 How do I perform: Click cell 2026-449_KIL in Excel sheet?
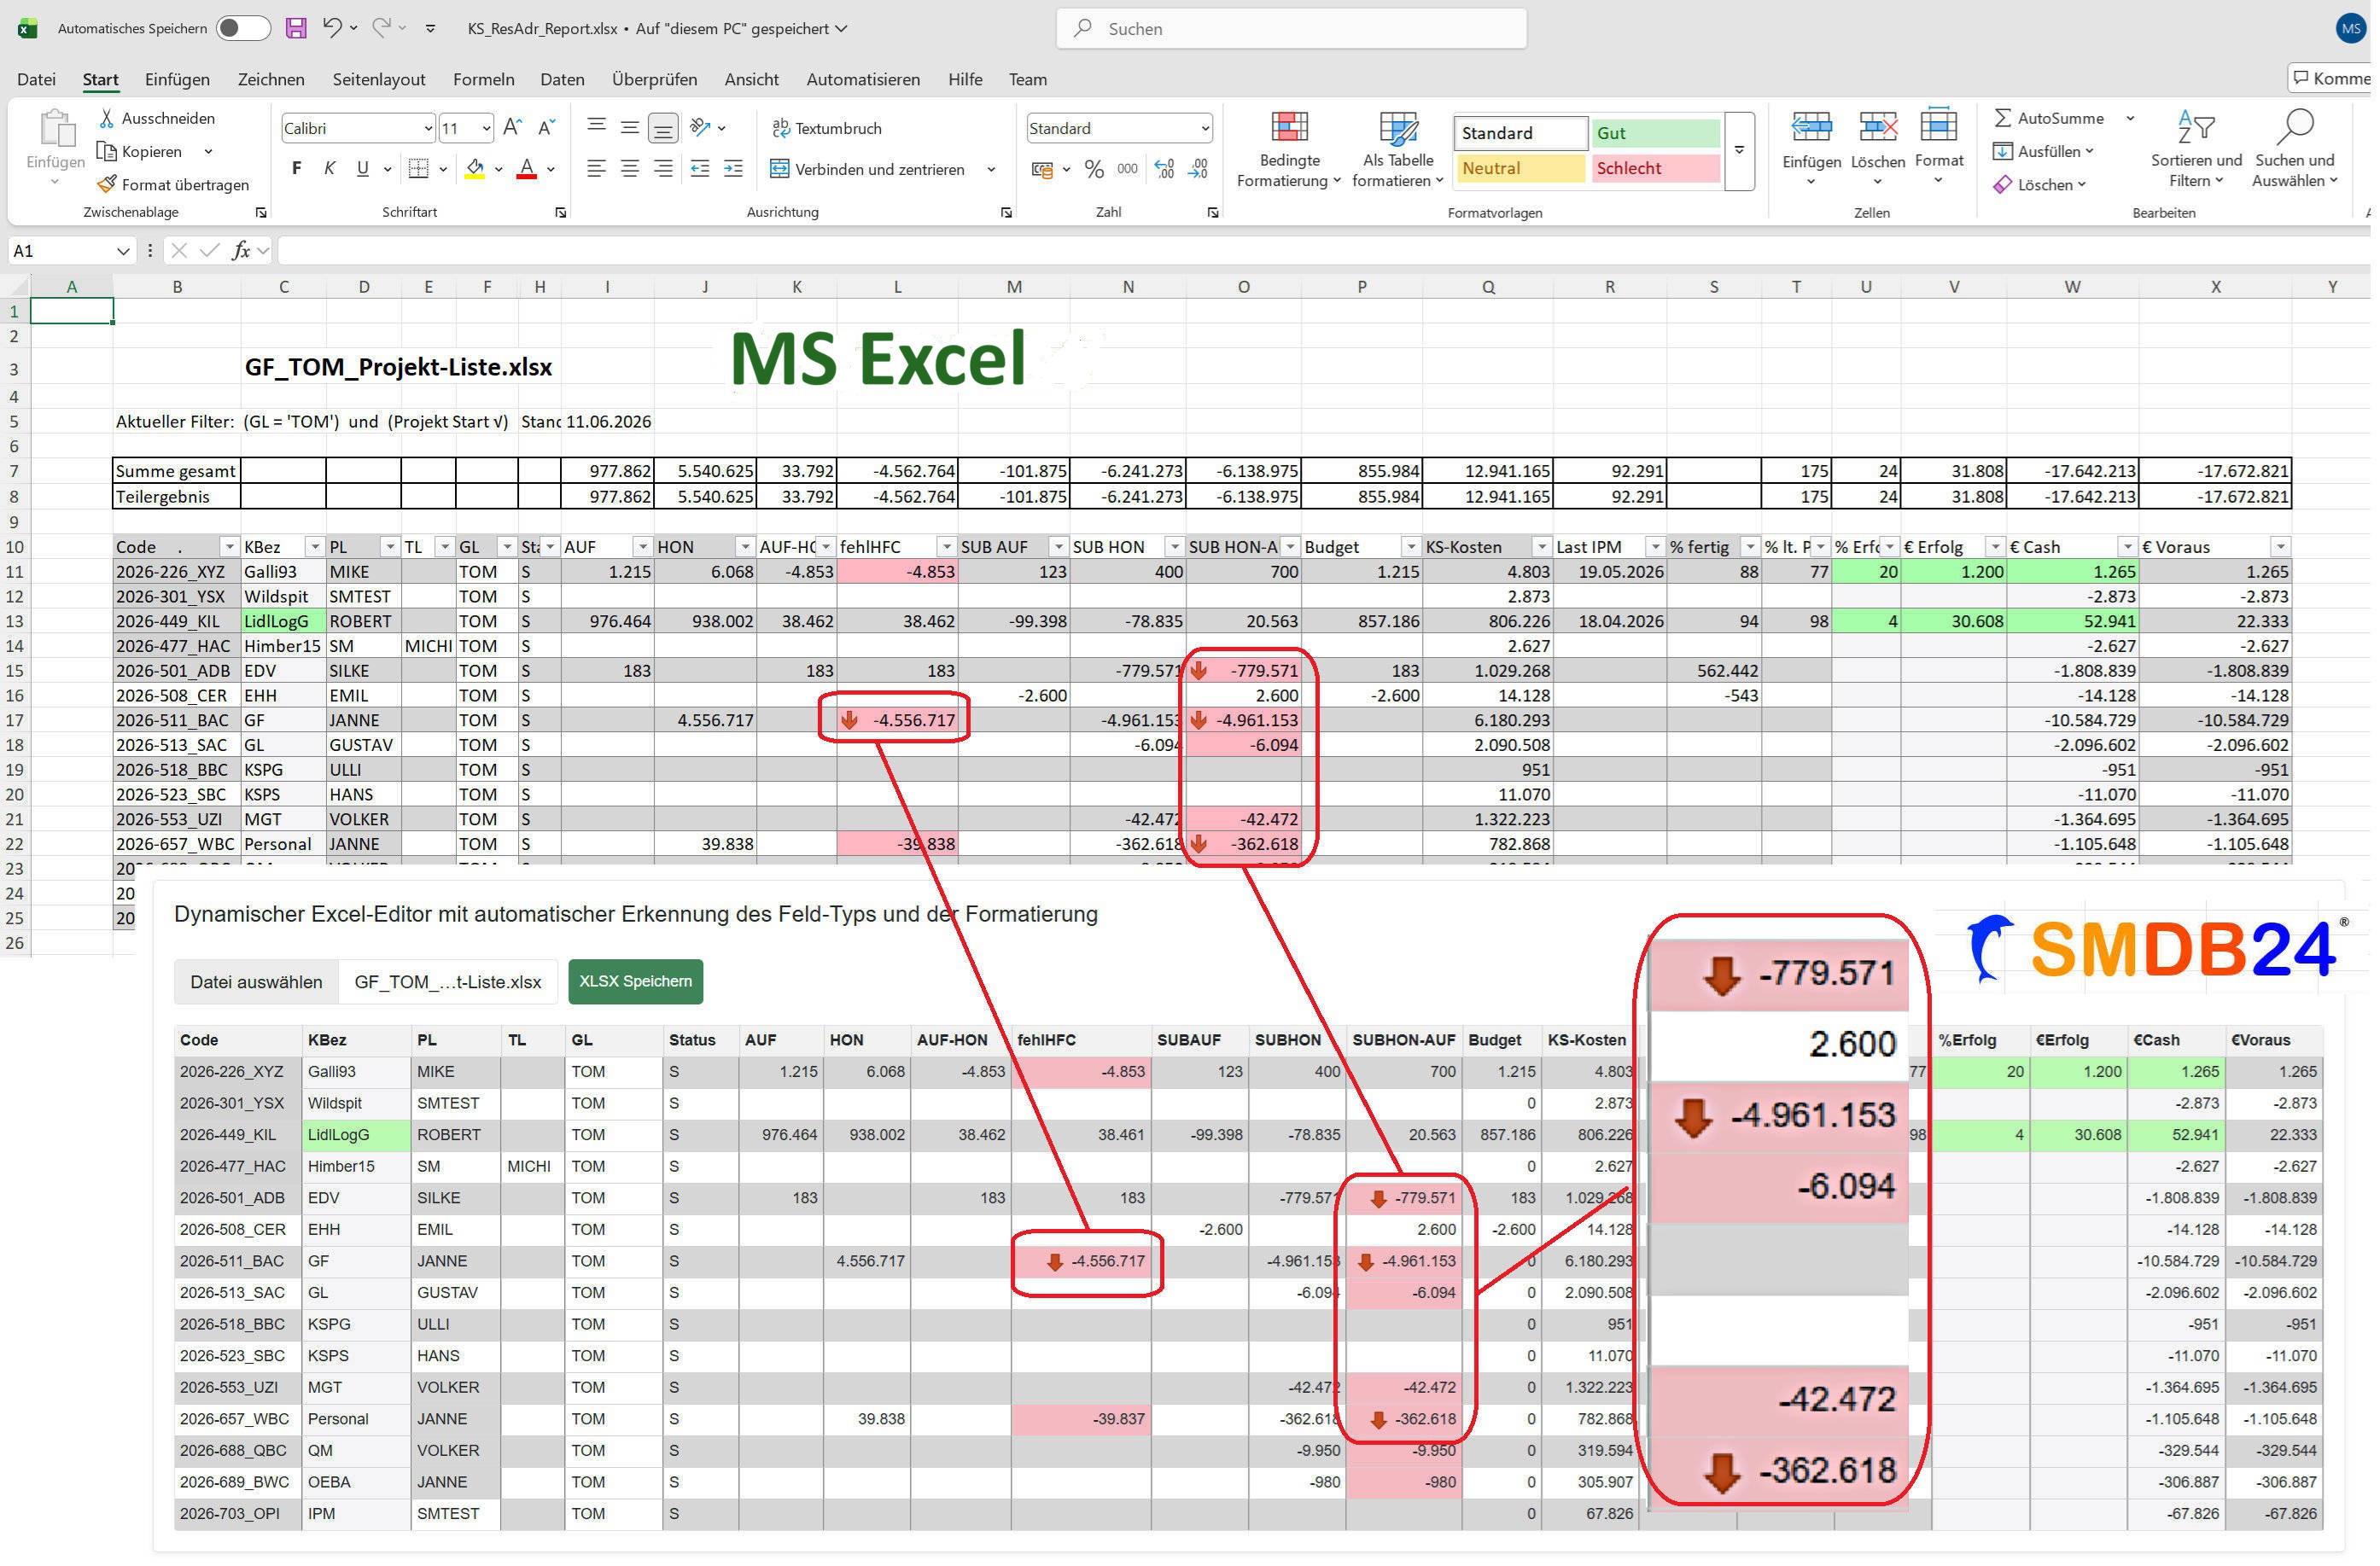[177, 621]
